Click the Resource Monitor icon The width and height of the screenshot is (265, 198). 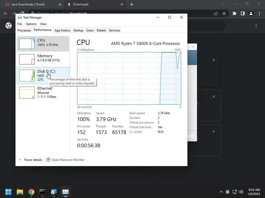pos(48,160)
